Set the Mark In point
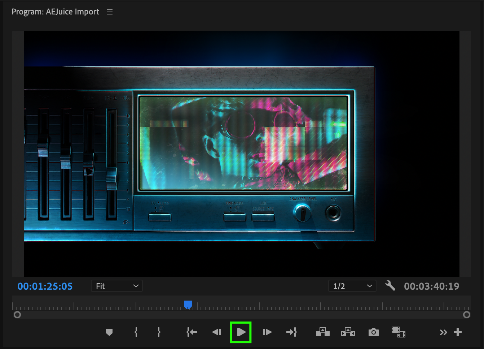The image size is (484, 349). tap(136, 332)
